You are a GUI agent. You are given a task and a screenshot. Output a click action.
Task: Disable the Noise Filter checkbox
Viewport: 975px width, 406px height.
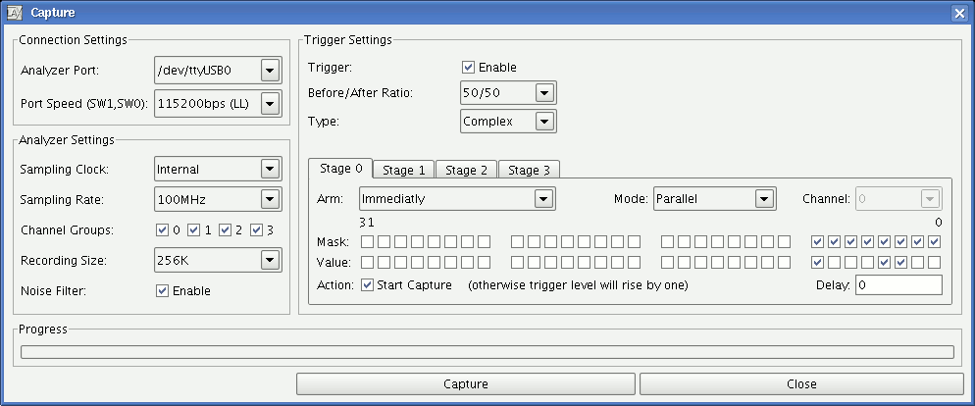pos(162,290)
